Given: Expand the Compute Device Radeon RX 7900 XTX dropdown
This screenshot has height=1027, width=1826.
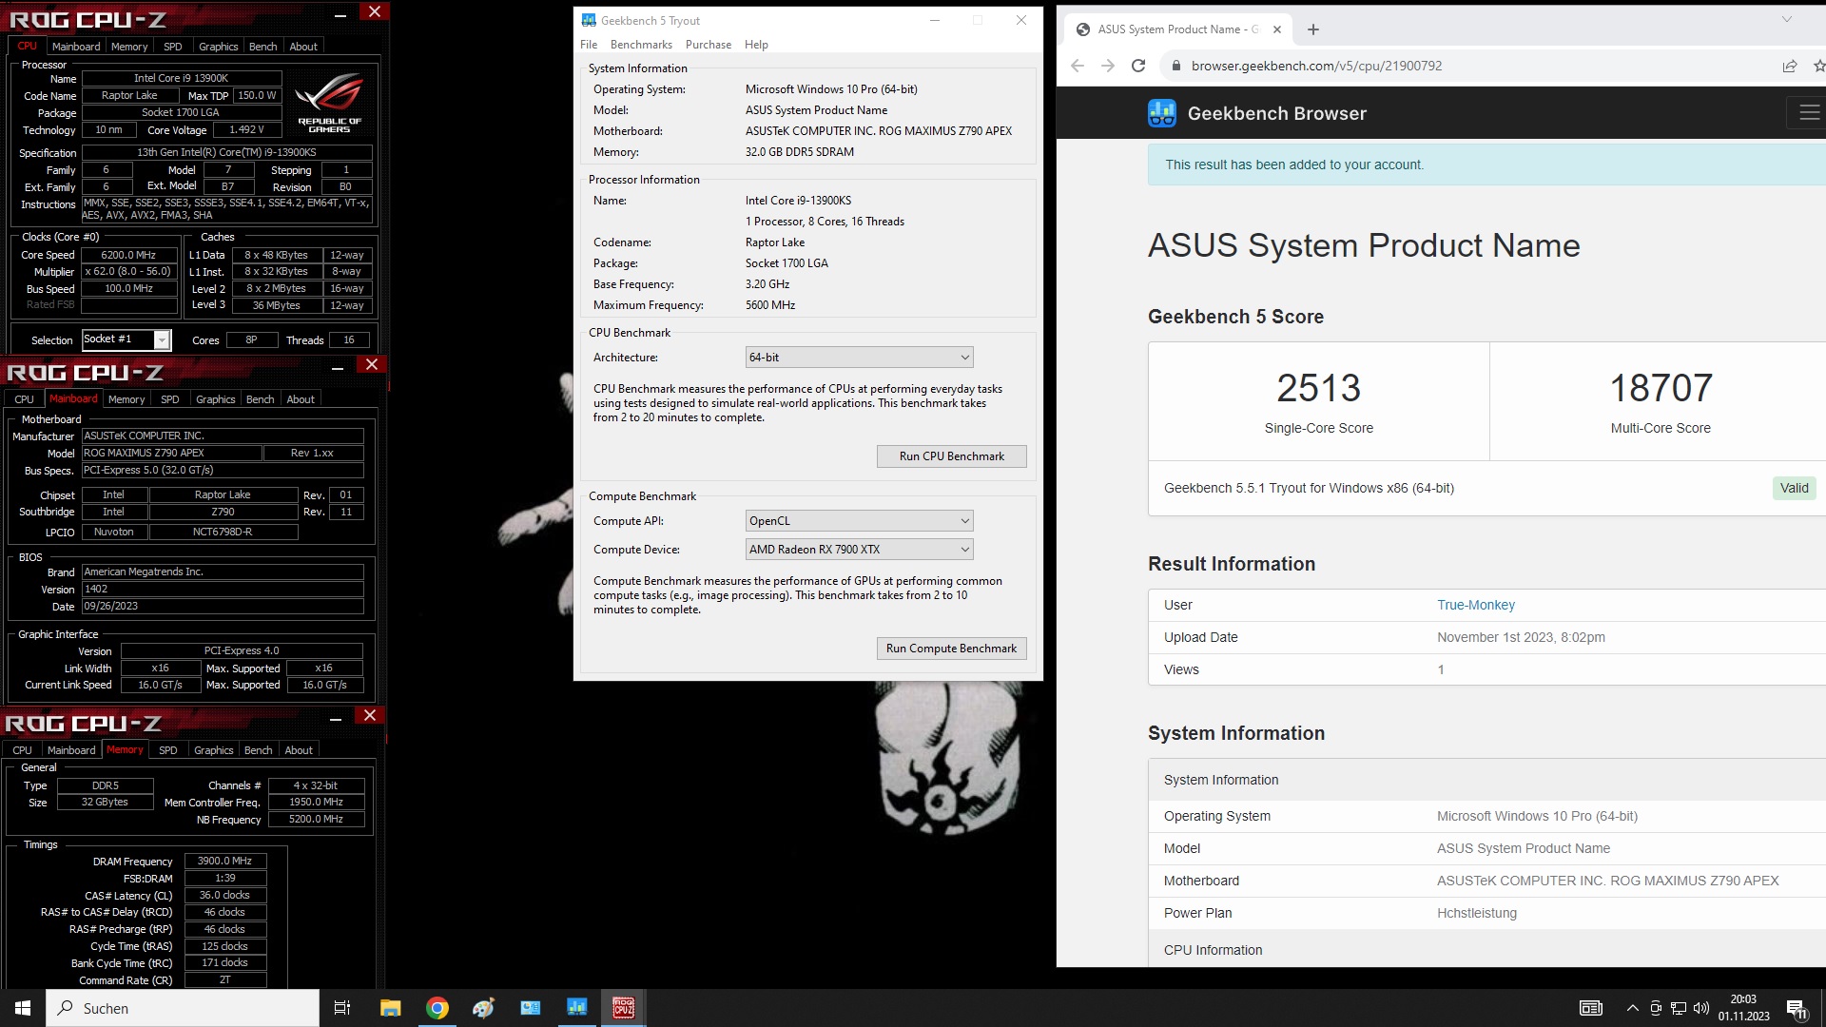Looking at the screenshot, I should 859,550.
